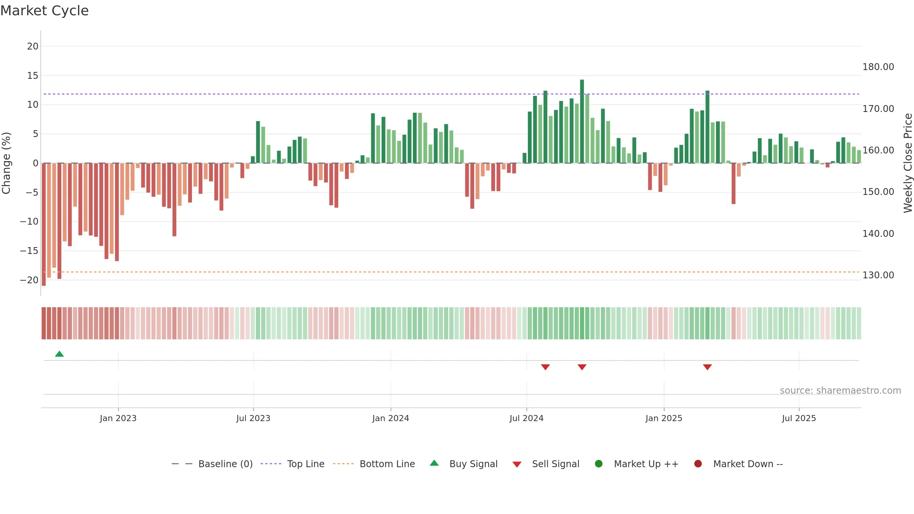914x514 pixels.
Task: Click the Jan 2024 axis label
Action: 391,418
